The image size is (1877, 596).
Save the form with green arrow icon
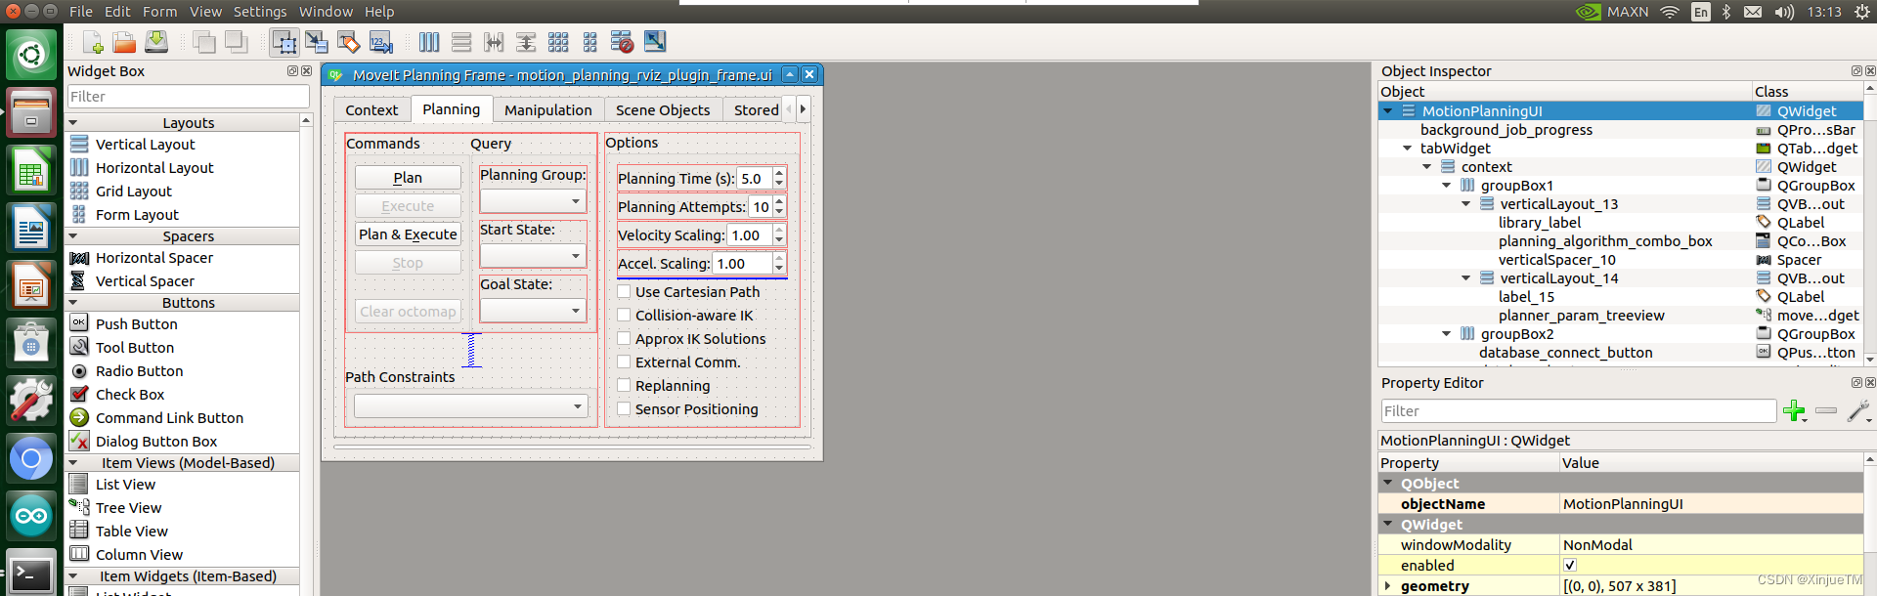coord(156,42)
